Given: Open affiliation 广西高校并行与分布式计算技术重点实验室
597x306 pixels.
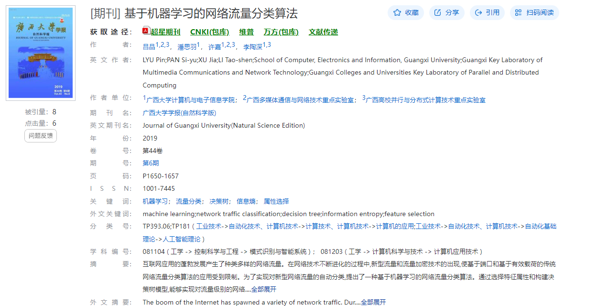Looking at the screenshot, I should [425, 100].
